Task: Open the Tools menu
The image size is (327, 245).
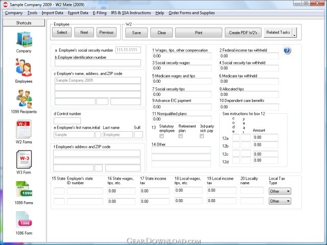Action: pos(32,13)
